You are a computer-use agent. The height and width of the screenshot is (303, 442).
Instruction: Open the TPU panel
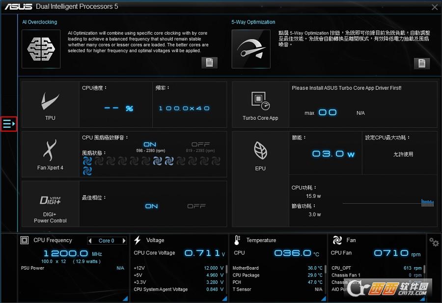pyautogui.click(x=50, y=104)
